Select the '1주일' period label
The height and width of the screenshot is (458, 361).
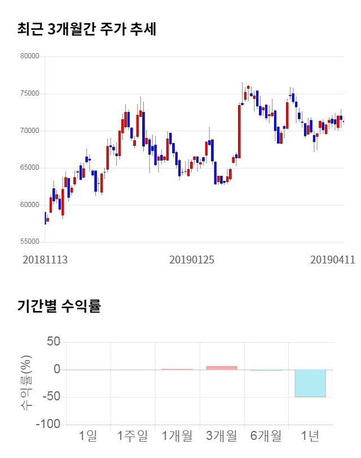(133, 436)
